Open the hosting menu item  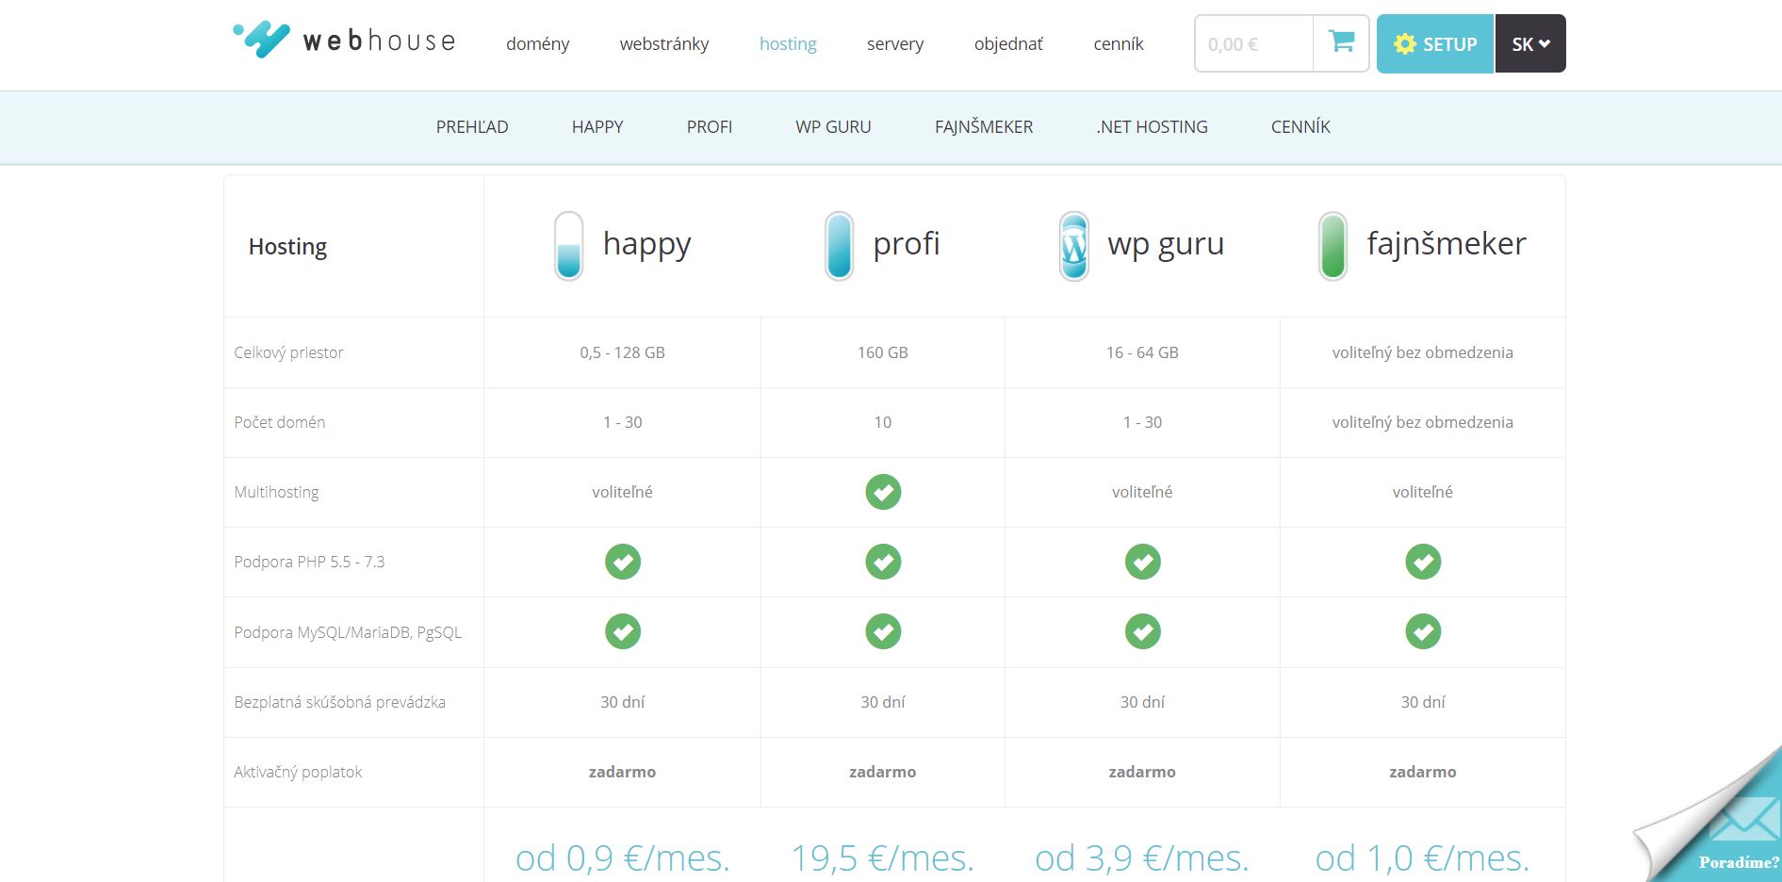[x=788, y=43]
